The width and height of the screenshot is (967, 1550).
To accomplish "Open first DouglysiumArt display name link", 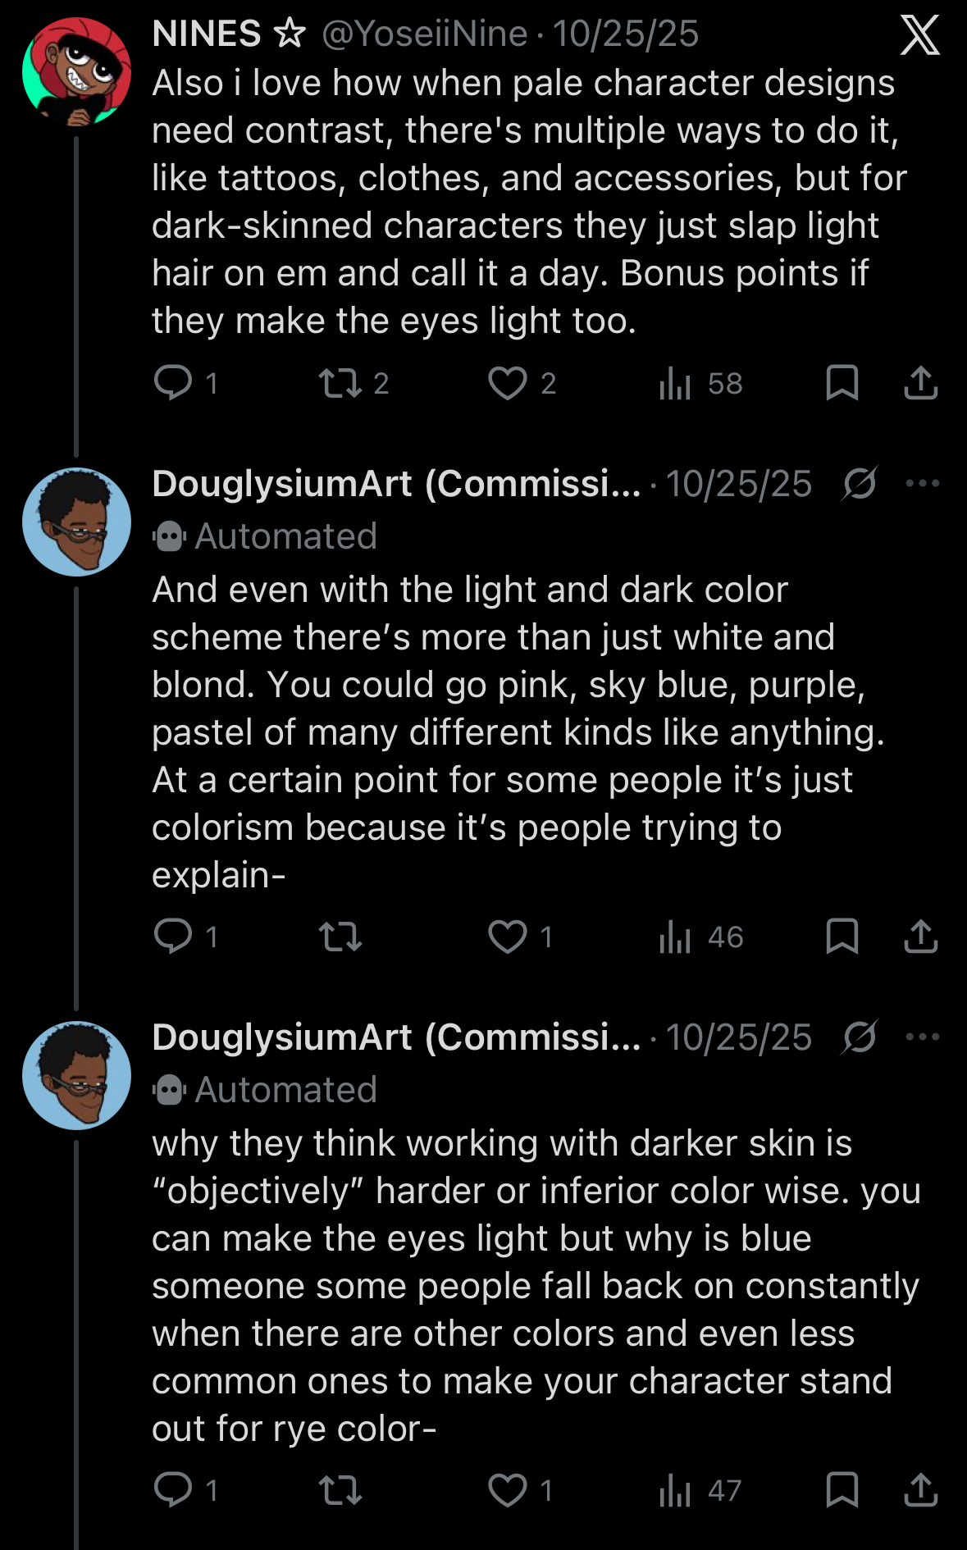I will [396, 484].
